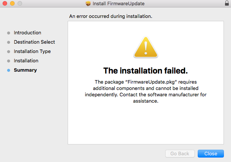This screenshot has height=162, width=231.
Task: Click the yellow warning triangle icon
Action: pos(146,47)
